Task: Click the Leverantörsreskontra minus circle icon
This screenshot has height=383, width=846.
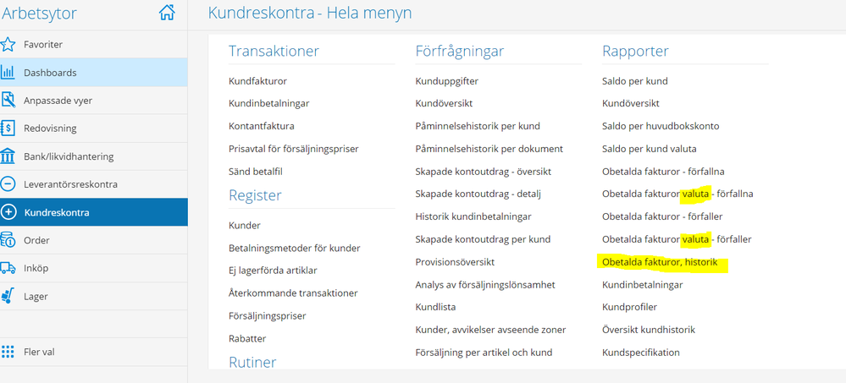Action: point(8,184)
